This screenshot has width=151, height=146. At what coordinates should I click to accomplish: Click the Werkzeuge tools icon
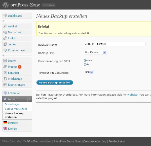pyautogui.click(x=5, y=79)
